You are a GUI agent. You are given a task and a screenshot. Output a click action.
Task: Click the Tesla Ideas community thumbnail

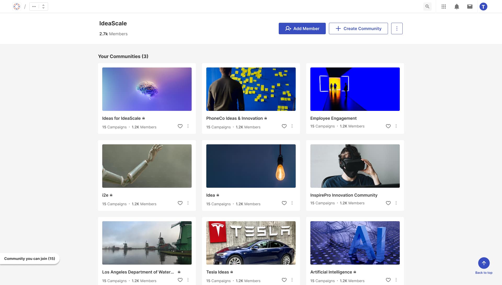tap(251, 243)
